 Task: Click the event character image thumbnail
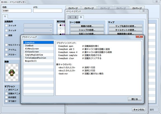[12, 73]
